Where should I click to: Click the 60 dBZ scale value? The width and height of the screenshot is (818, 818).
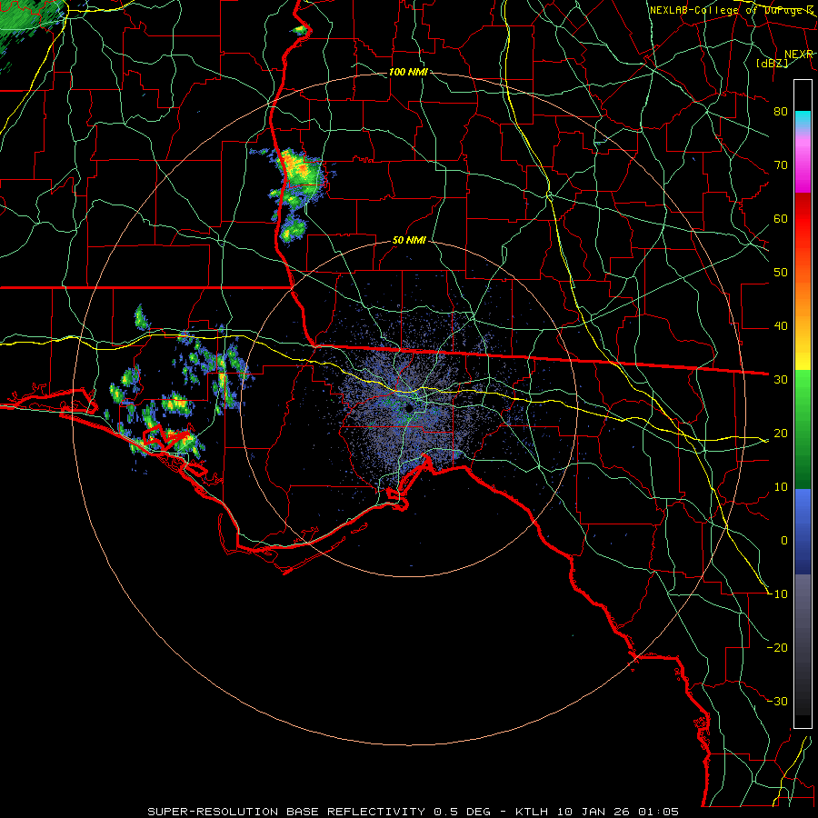pos(781,219)
